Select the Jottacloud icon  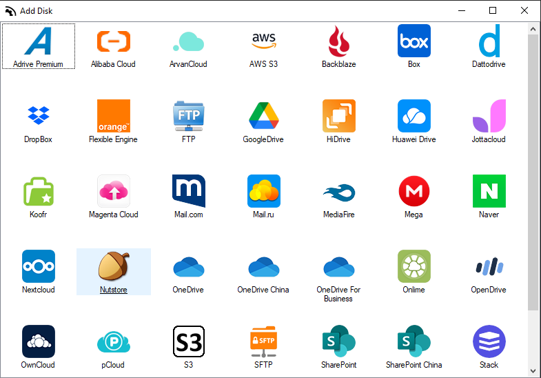(489, 116)
